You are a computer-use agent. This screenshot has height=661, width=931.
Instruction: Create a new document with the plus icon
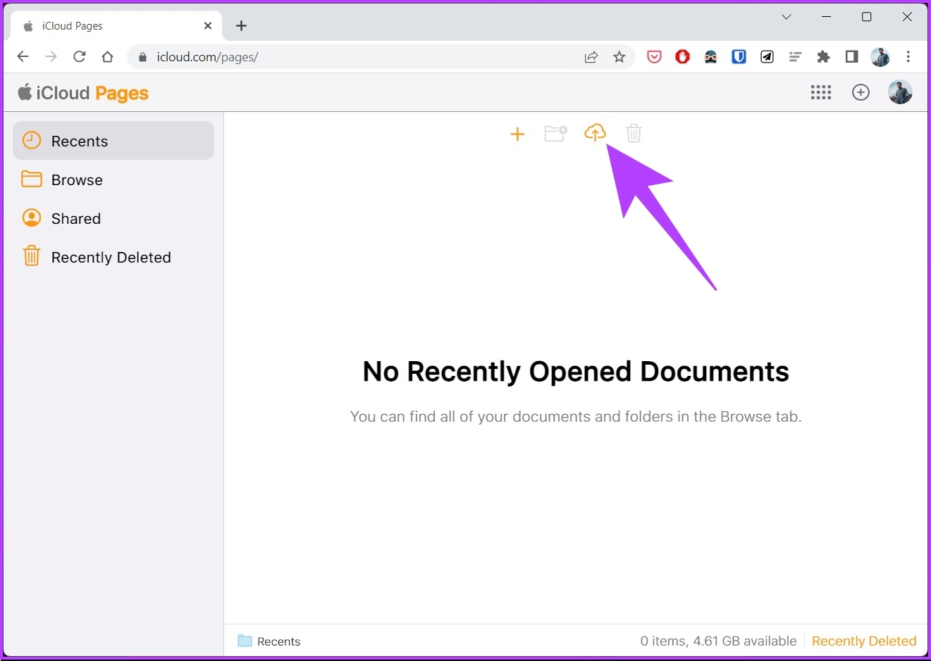coord(517,134)
